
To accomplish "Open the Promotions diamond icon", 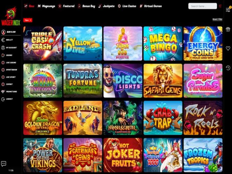I will [x=3, y=92].
